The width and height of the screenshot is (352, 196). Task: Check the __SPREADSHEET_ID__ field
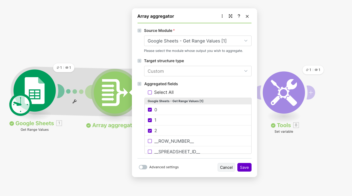[x=150, y=152]
